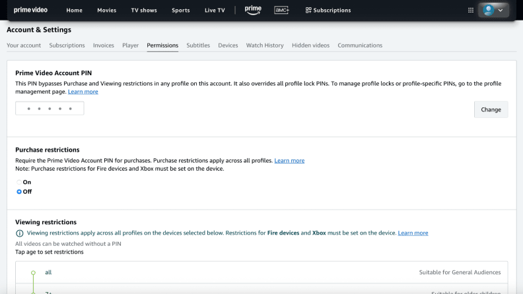This screenshot has width=523, height=294.
Task: Click 'Tap age to set restrictions' text
Action: [x=50, y=252]
